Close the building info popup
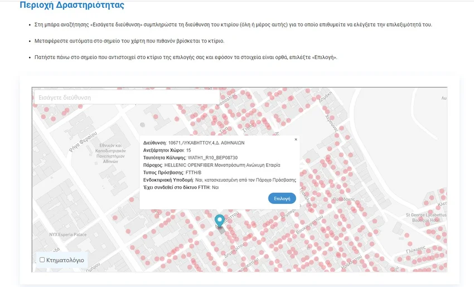This screenshot has height=287, width=474. point(296,139)
